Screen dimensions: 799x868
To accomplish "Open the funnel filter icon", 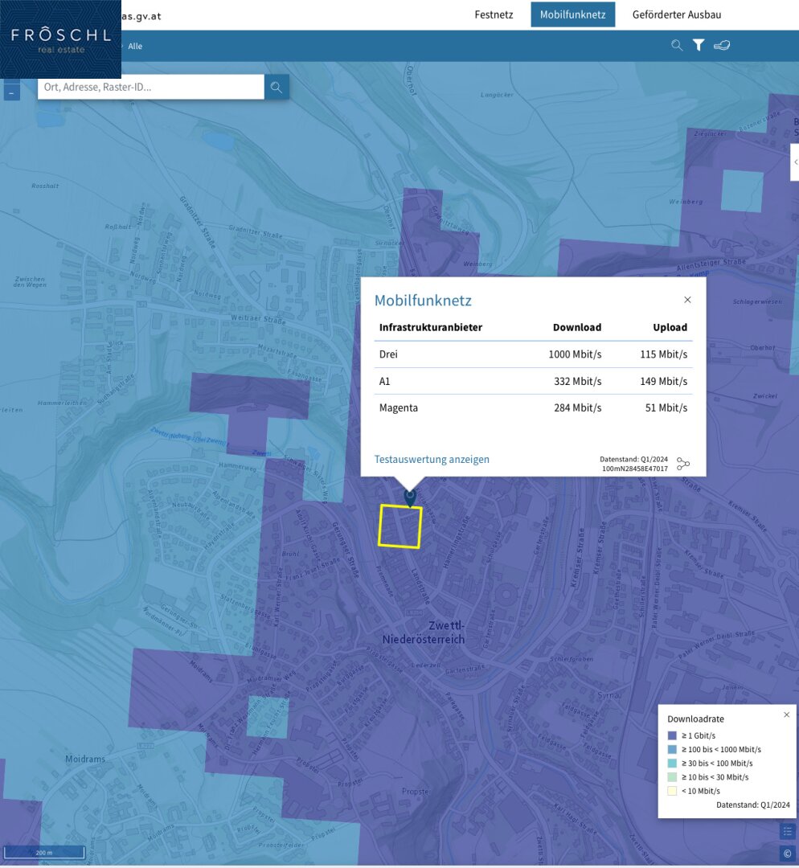I will [699, 45].
